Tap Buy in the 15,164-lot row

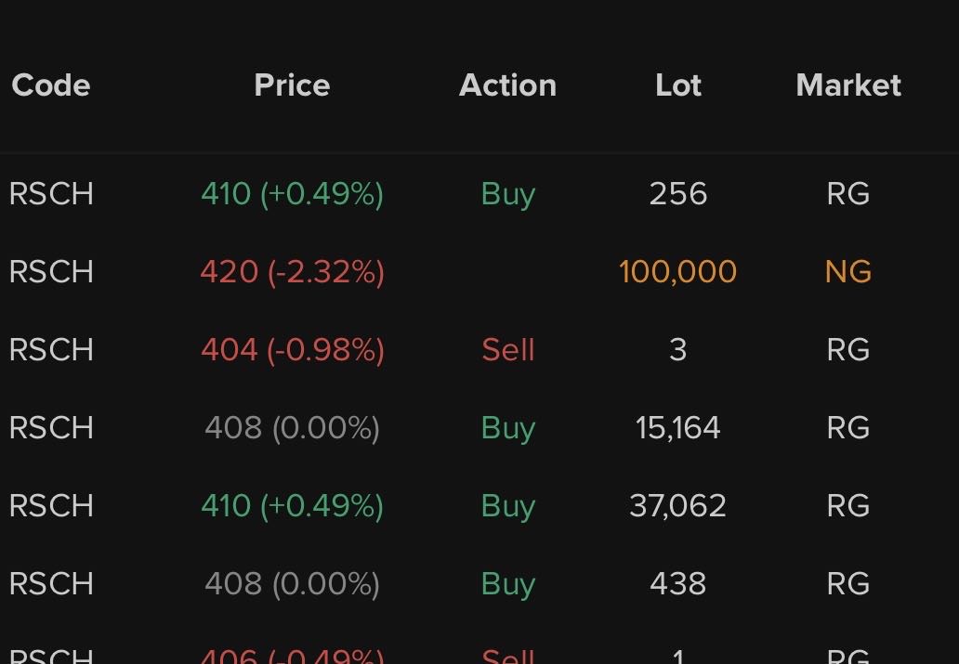coord(508,428)
